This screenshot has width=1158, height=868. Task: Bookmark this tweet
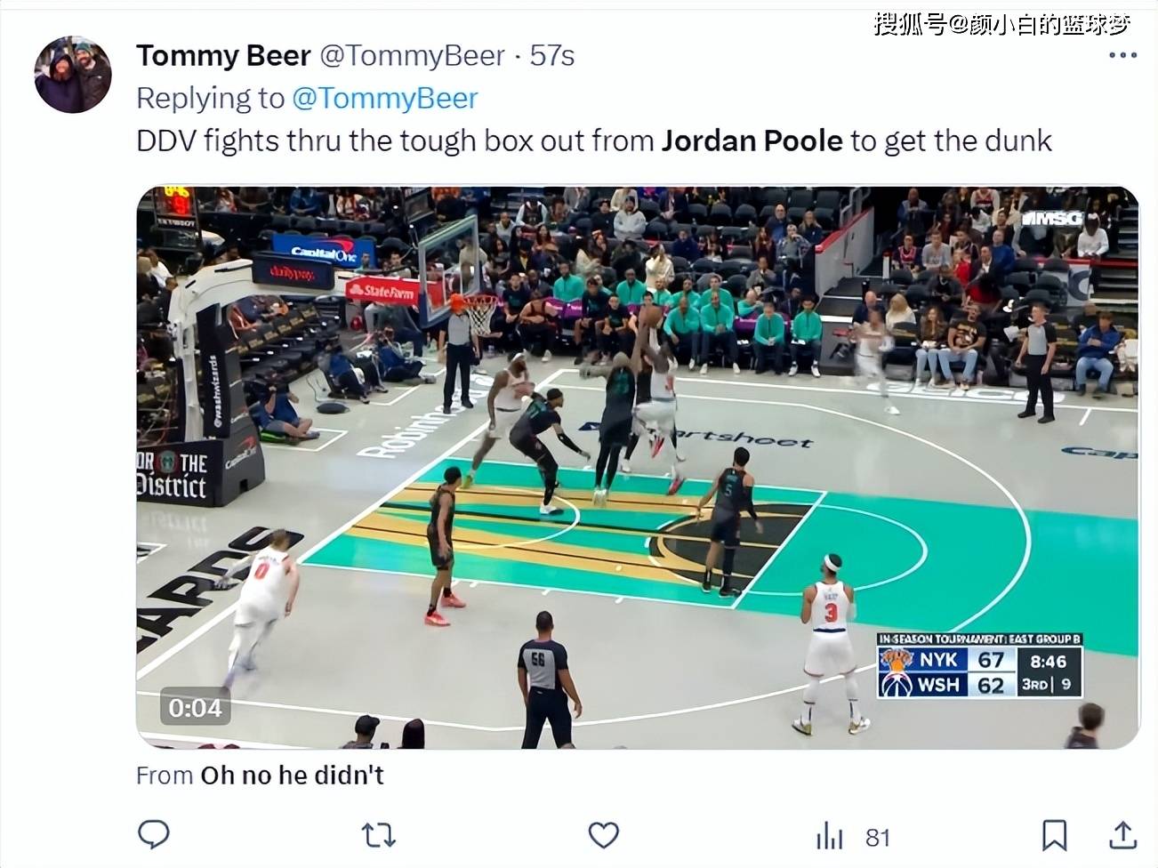1055,835
